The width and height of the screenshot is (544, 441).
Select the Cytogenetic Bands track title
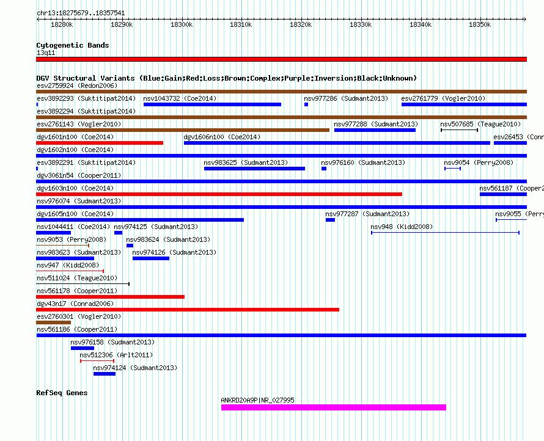(73, 45)
